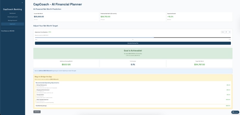Open the Dashboard page in sidebar
Viewport: 240px width, 115px height.
tap(13, 13)
